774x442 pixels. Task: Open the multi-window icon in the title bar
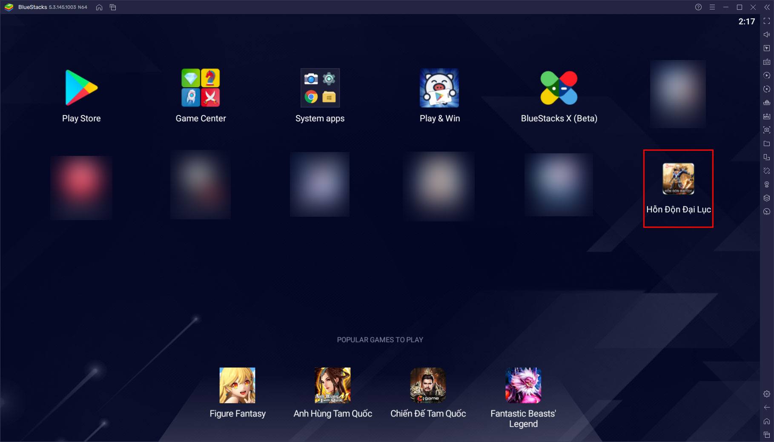pos(113,7)
